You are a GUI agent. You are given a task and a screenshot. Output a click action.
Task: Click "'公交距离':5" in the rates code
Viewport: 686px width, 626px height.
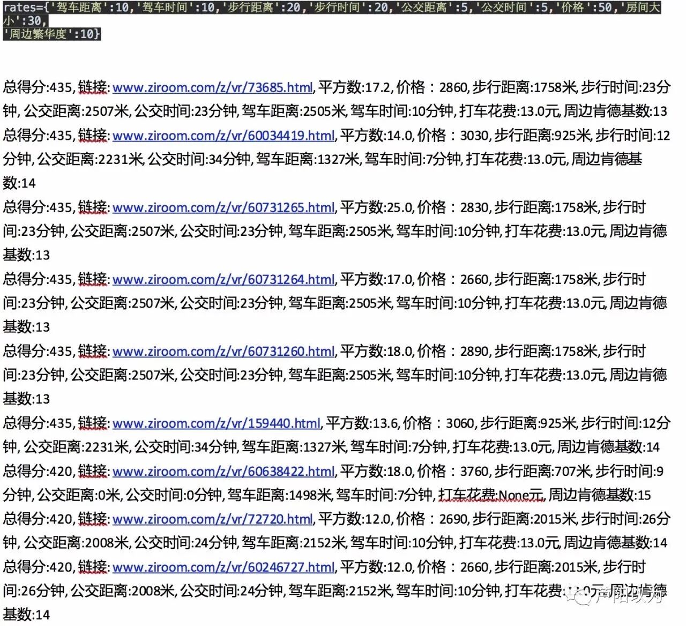click(431, 8)
